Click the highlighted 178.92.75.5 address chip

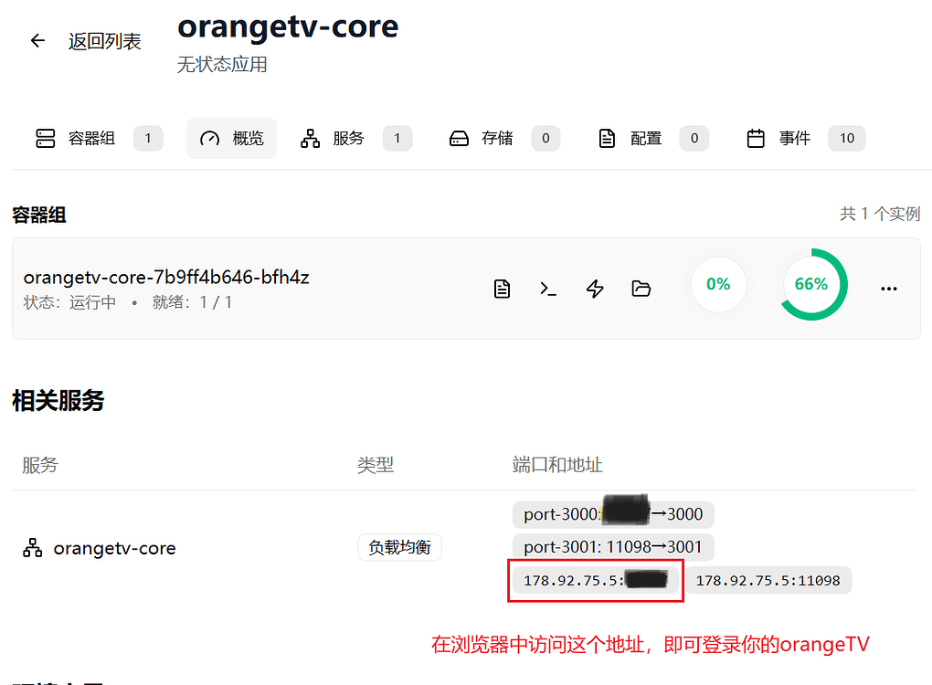click(595, 580)
